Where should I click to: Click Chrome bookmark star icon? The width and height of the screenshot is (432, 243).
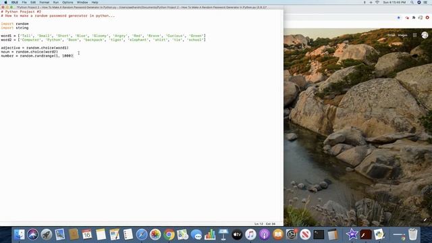click(398, 18)
